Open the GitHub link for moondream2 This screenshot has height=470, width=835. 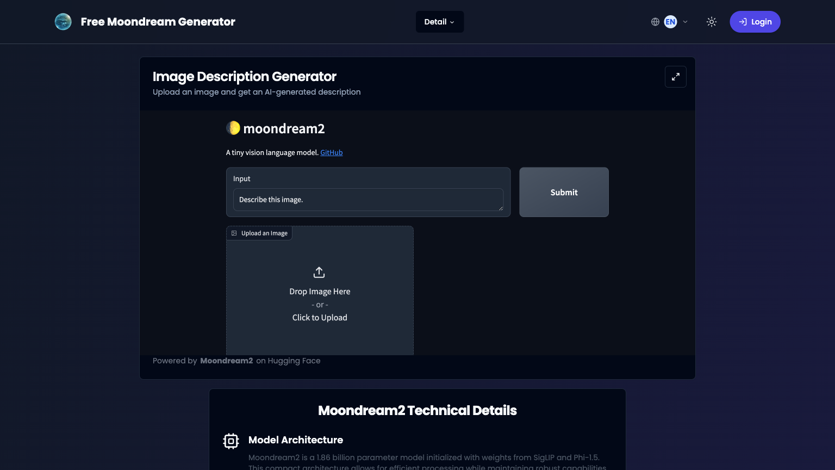tap(331, 152)
